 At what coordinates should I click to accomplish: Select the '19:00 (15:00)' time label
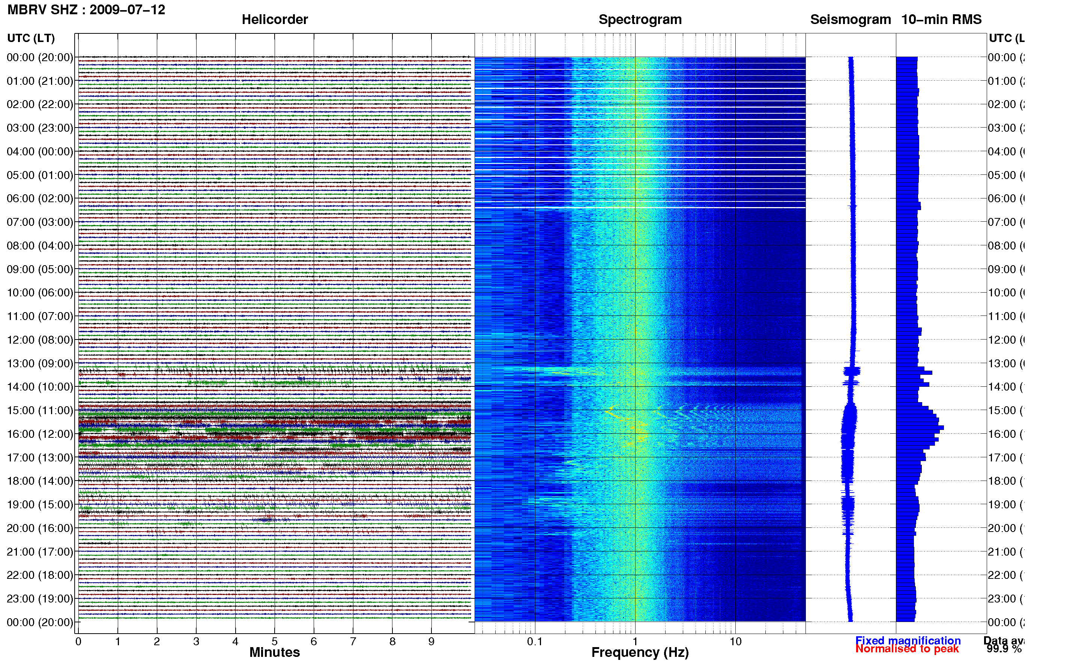(x=40, y=504)
